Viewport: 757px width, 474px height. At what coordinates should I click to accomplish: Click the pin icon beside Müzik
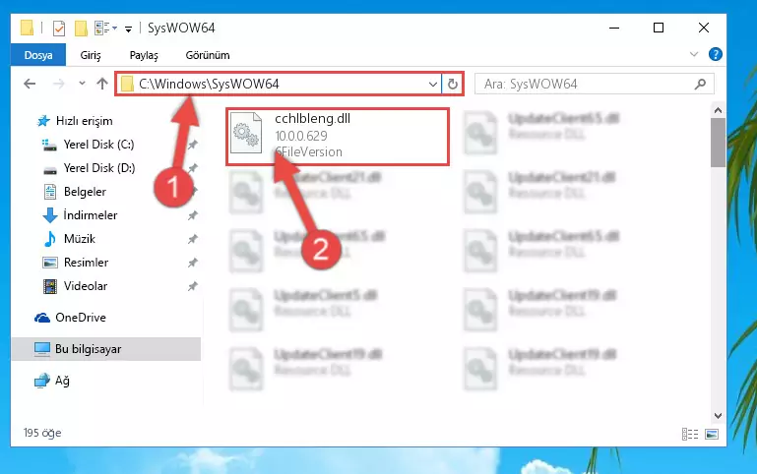click(x=193, y=239)
